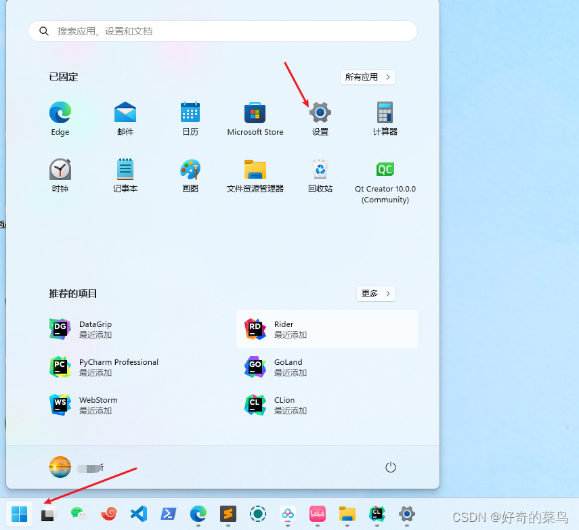Open pinned 文件资源管理器 file explorer
Screen dimensions: 579x530
click(255, 175)
